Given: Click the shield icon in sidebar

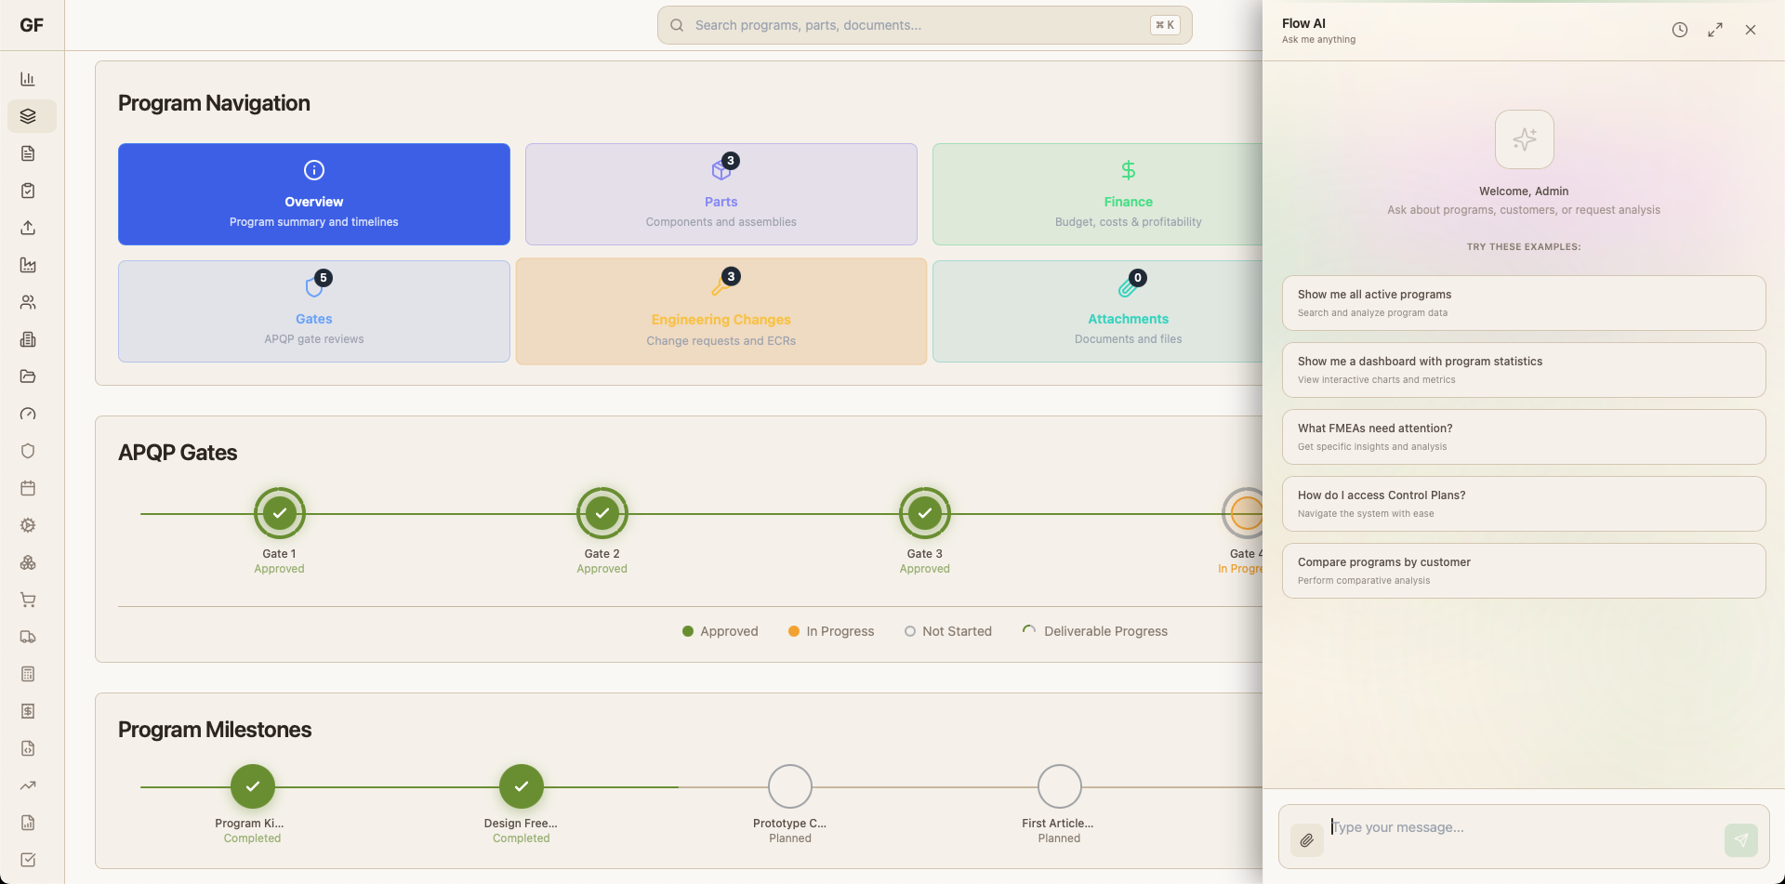Looking at the screenshot, I should click(x=28, y=451).
